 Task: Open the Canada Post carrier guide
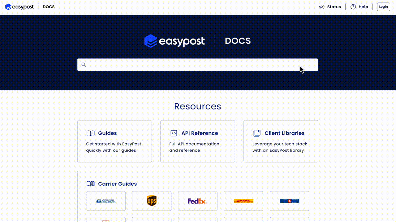(289, 201)
